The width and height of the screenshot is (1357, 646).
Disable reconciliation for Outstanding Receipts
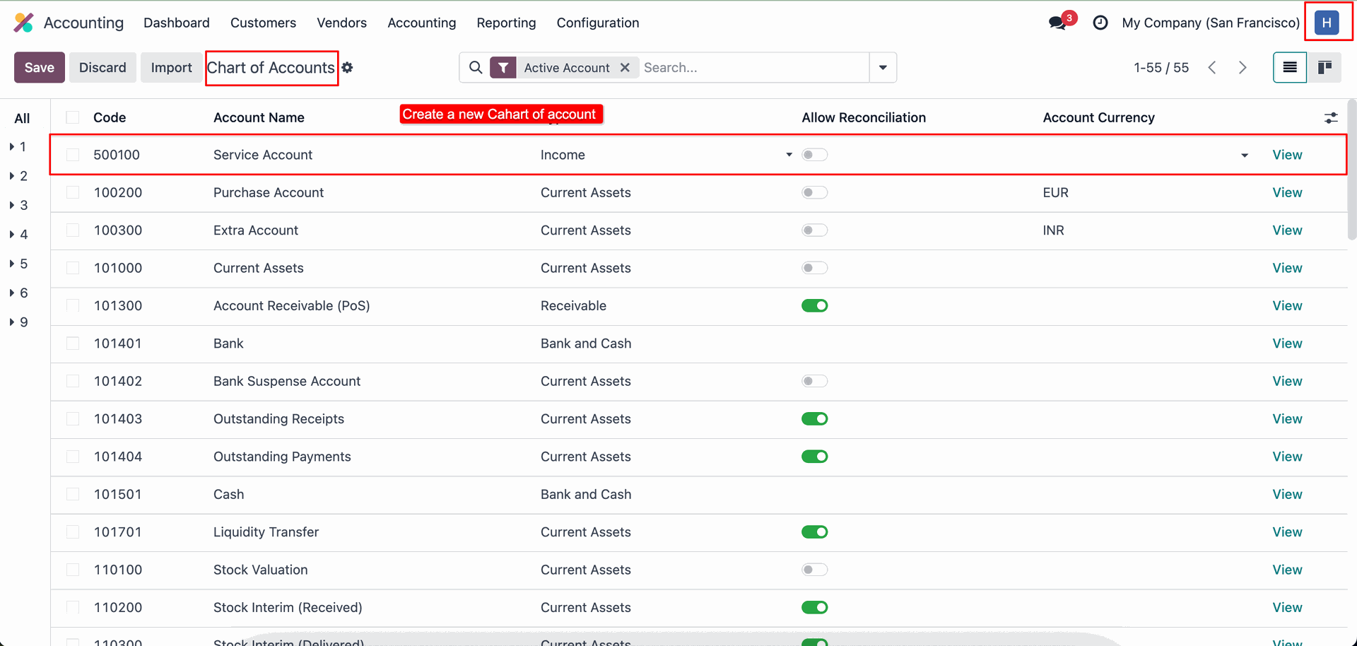point(814,419)
